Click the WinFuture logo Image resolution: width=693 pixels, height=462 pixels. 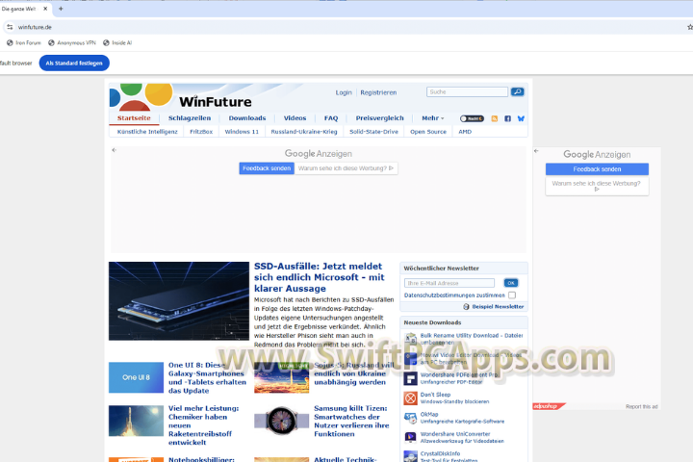181,97
